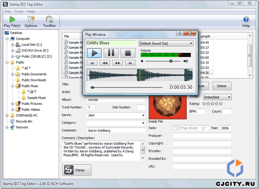Select Recycle Bin in folder tree
Image resolution: width=259 pixels, height=189 pixels.
pos(24,121)
